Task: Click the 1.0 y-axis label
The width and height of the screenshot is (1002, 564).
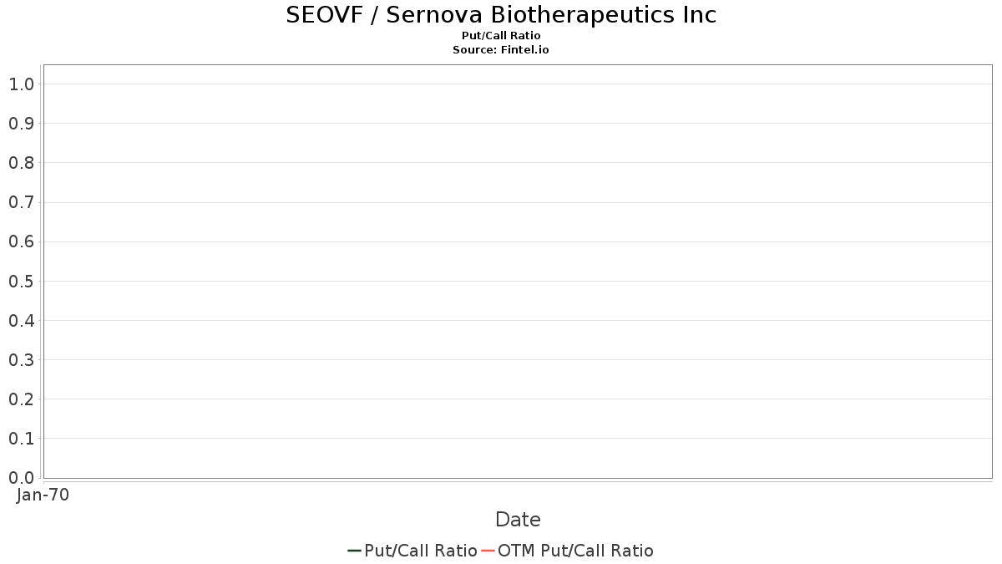Action: click(21, 84)
